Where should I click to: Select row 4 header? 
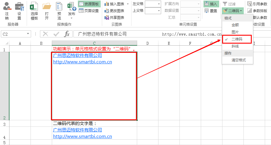click(x=4, y=133)
